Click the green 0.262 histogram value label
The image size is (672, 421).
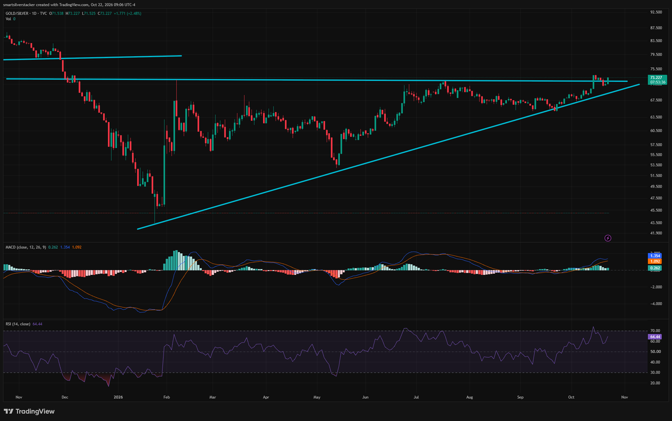[655, 268]
